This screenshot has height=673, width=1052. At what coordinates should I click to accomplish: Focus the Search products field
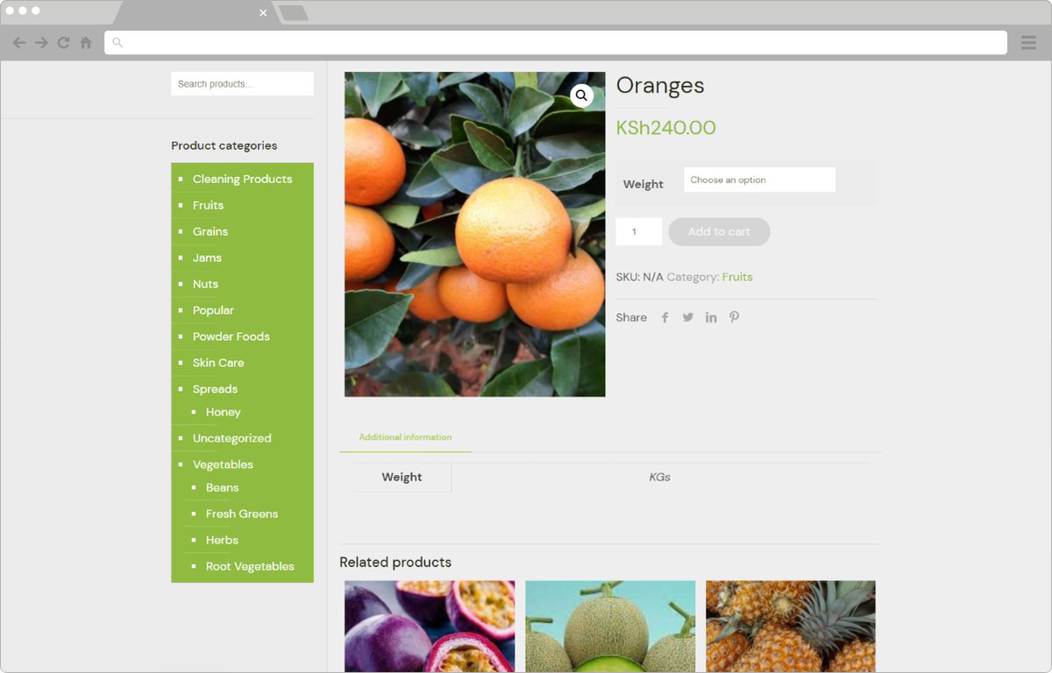point(242,84)
